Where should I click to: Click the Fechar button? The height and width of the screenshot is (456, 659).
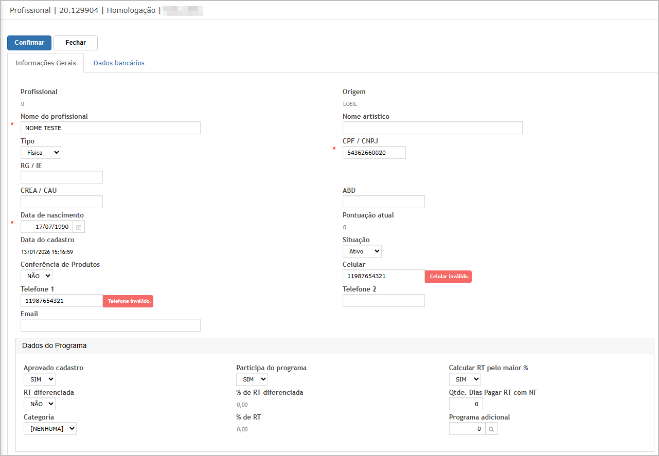click(x=76, y=43)
